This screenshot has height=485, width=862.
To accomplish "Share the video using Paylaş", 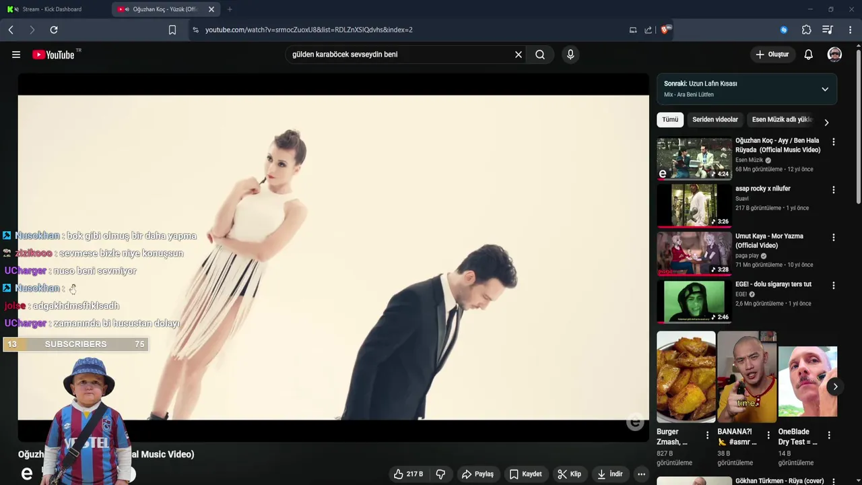I will tap(477, 474).
